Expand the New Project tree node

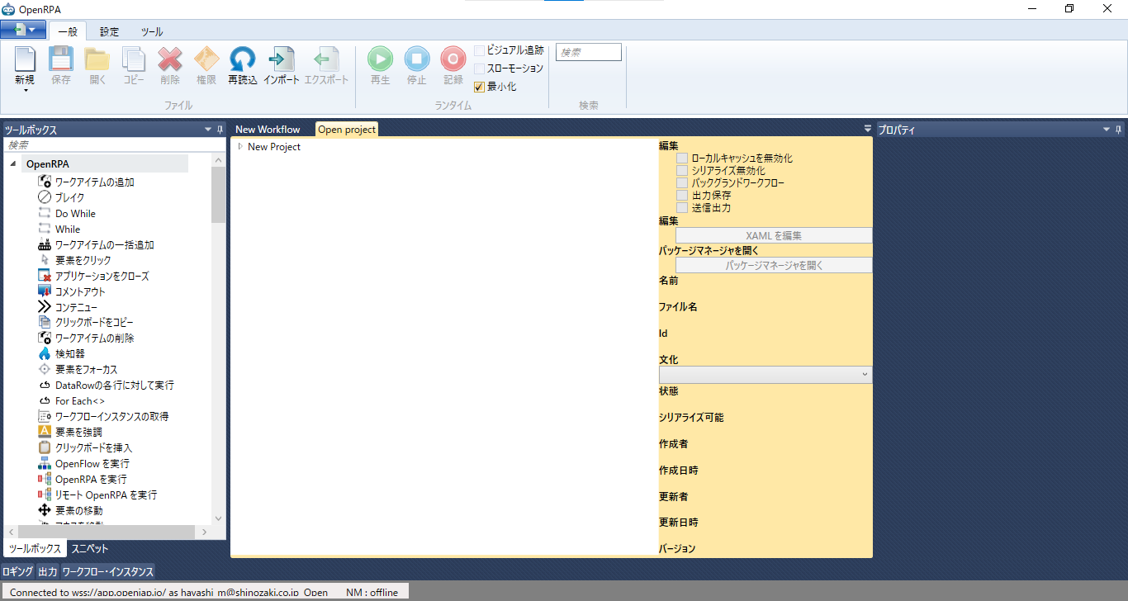(239, 146)
